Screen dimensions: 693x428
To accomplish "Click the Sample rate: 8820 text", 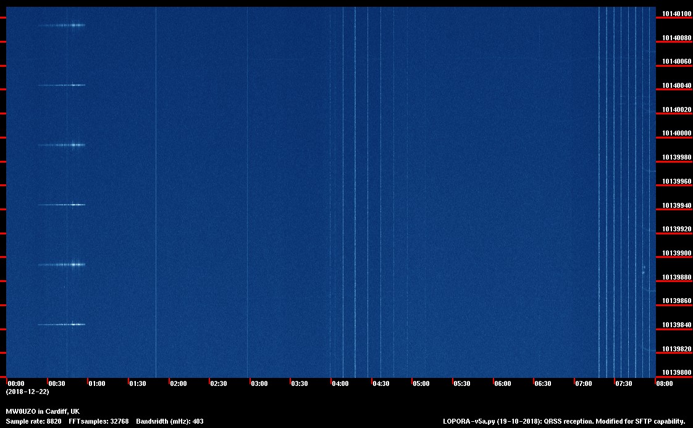I will coord(33,421).
